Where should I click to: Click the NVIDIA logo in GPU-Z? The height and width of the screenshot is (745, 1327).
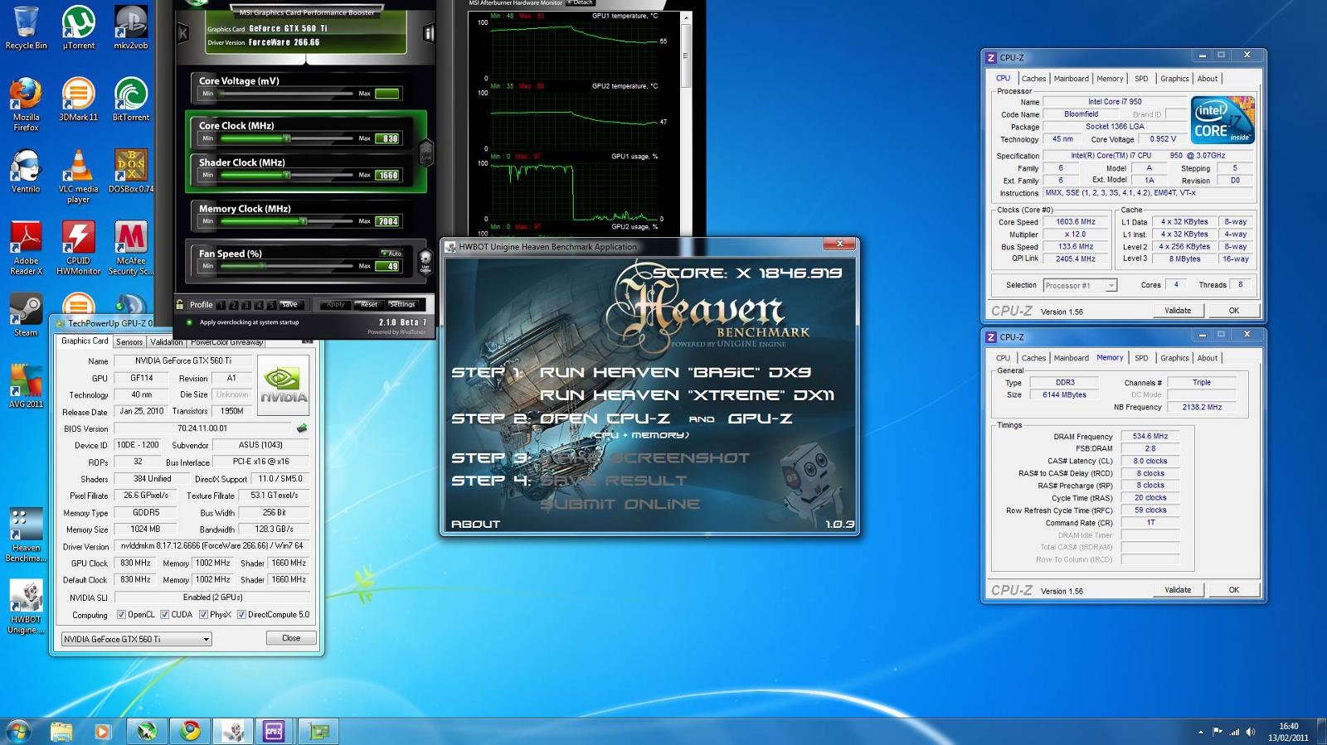284,385
